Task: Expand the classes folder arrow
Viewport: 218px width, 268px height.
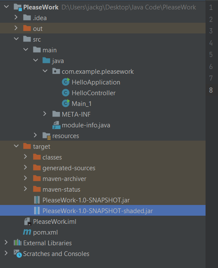Action: tap(25, 157)
